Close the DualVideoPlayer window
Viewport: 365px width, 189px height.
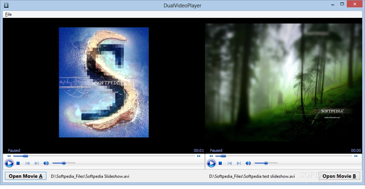[x=355, y=4]
